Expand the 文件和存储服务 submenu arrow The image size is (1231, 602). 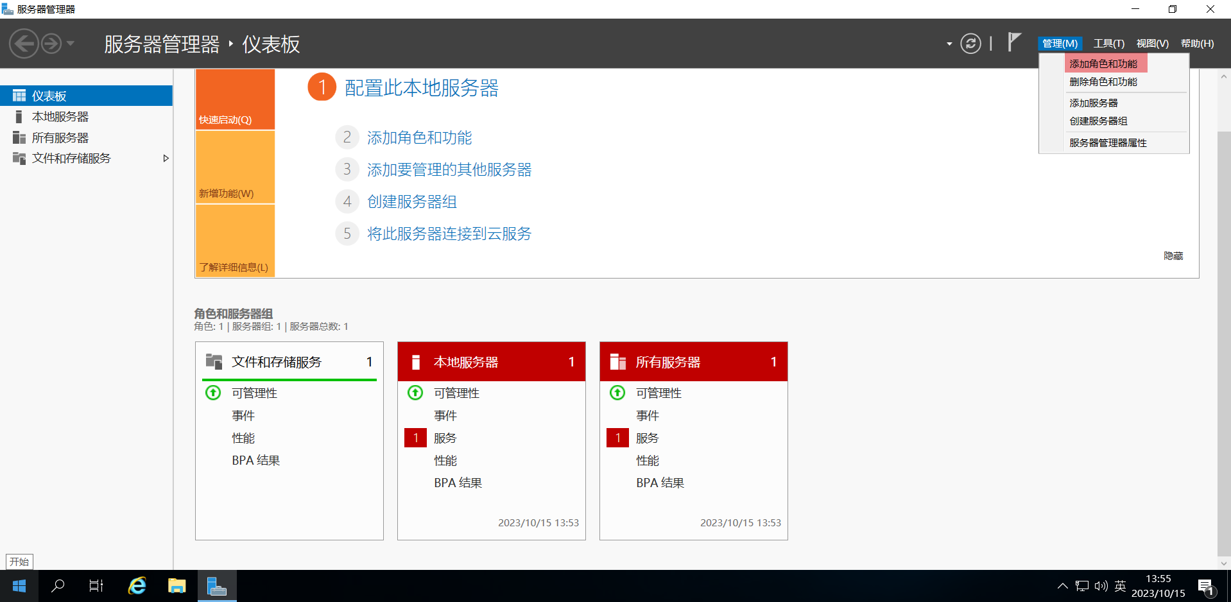(166, 158)
